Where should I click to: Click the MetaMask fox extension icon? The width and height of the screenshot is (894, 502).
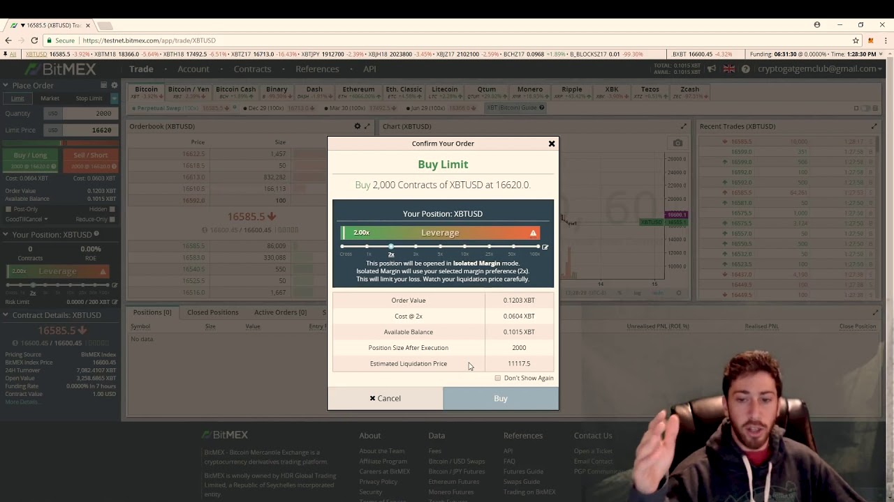(870, 40)
